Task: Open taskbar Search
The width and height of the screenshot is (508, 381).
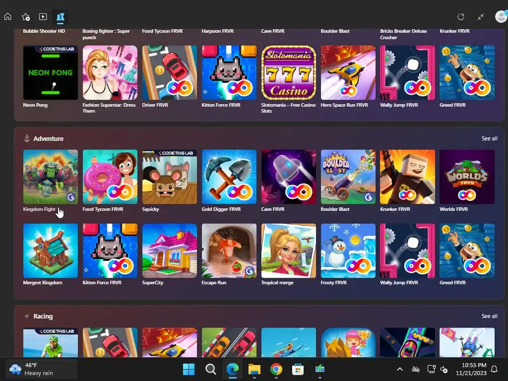Action: [x=210, y=369]
